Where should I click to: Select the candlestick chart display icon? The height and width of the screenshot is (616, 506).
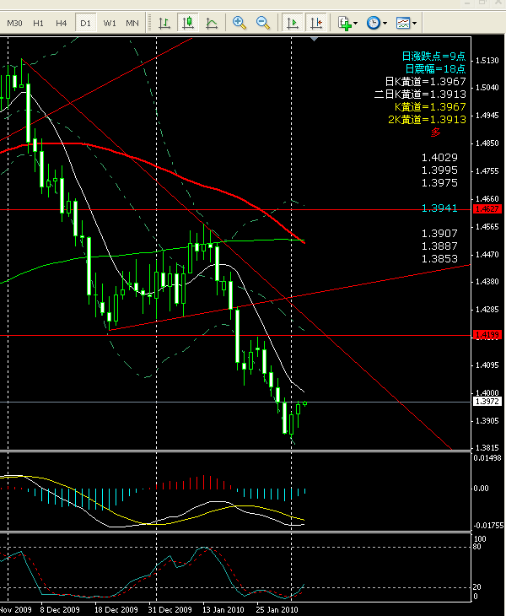pyautogui.click(x=188, y=23)
